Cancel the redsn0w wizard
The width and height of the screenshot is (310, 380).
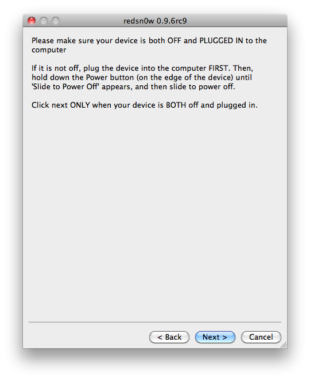pos(261,337)
